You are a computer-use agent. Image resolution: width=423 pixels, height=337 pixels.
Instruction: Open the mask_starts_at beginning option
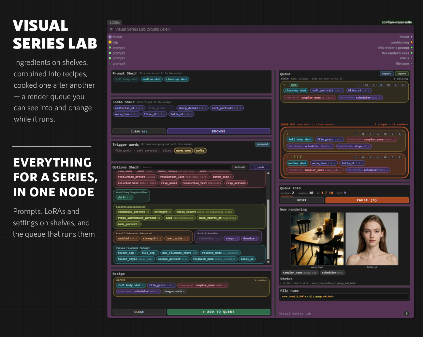point(217,218)
